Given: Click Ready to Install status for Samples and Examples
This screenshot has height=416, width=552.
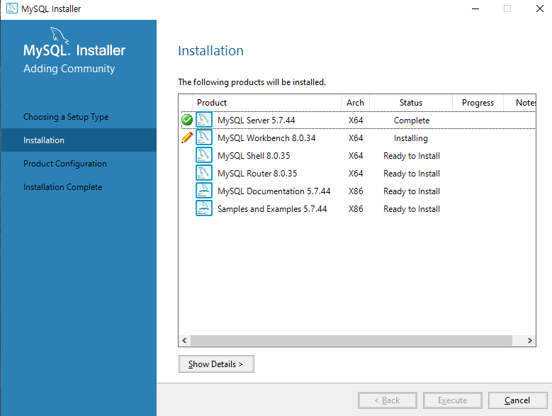Looking at the screenshot, I should (x=412, y=208).
